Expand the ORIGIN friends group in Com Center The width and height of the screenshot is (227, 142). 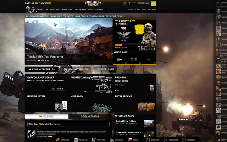tap(221, 50)
